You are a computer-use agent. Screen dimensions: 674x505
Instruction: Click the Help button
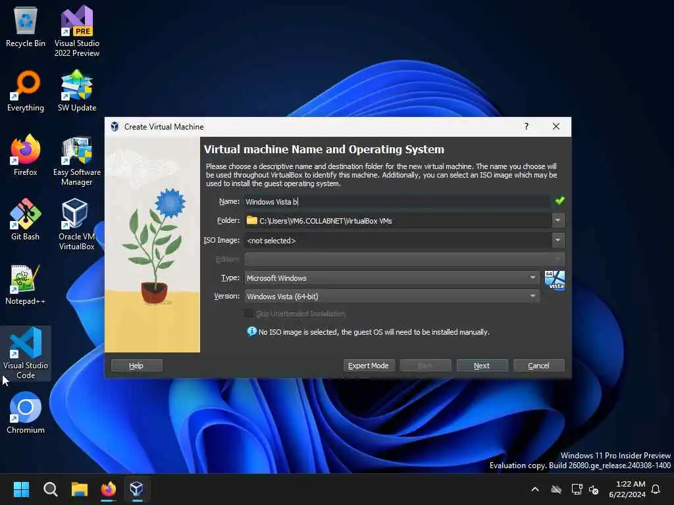(137, 366)
